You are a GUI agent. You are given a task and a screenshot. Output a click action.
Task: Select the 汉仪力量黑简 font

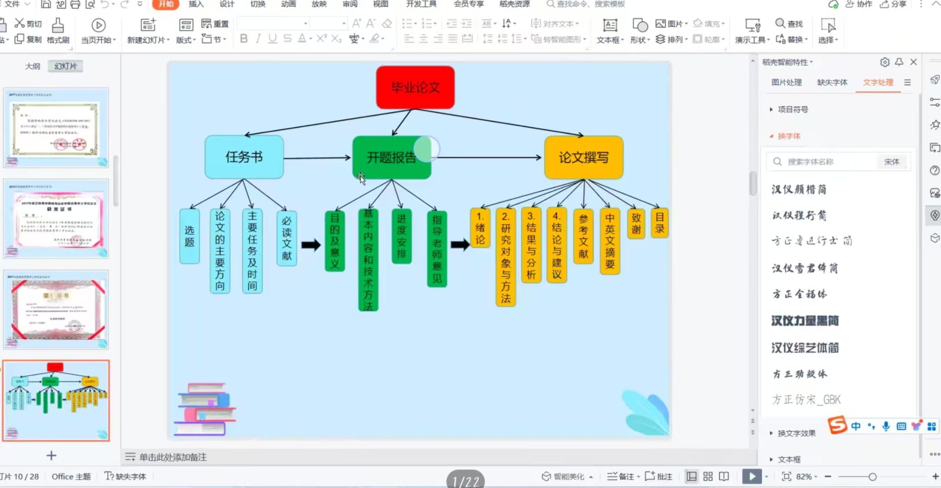(x=805, y=320)
